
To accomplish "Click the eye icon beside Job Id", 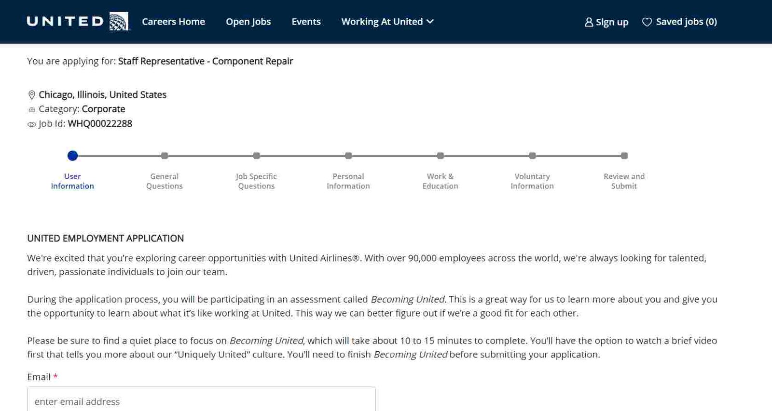I will (32, 124).
